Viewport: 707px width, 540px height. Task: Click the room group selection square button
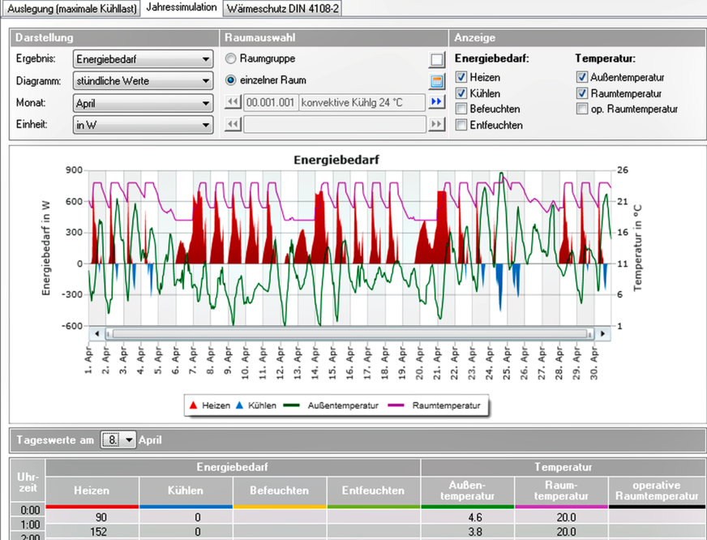tap(435, 58)
